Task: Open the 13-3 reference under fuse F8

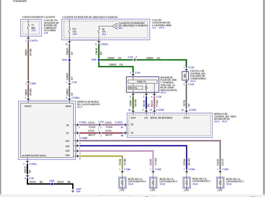Action: [x=104, y=34]
